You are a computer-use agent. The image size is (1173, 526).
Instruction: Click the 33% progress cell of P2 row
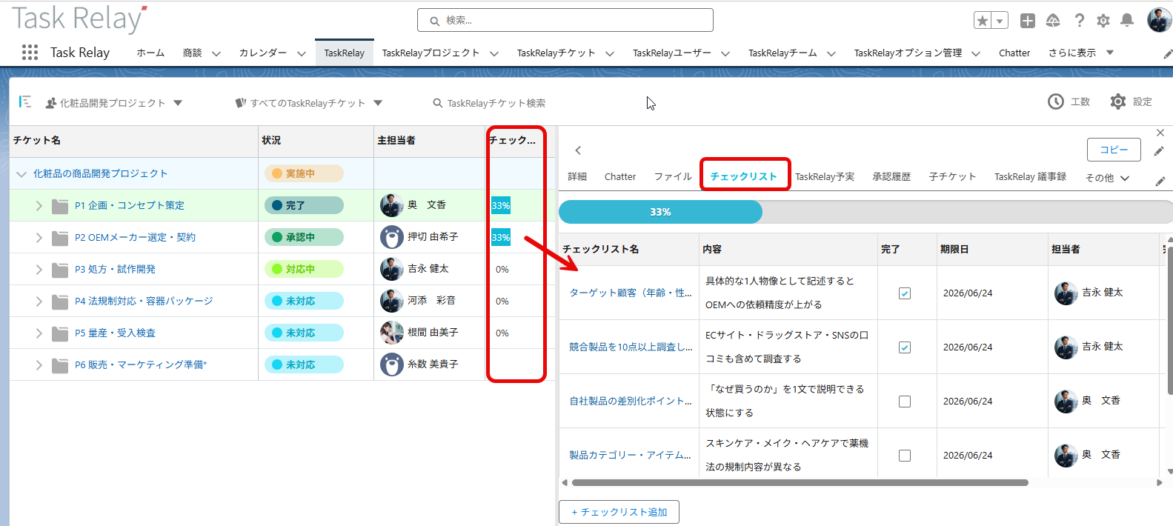tap(501, 238)
